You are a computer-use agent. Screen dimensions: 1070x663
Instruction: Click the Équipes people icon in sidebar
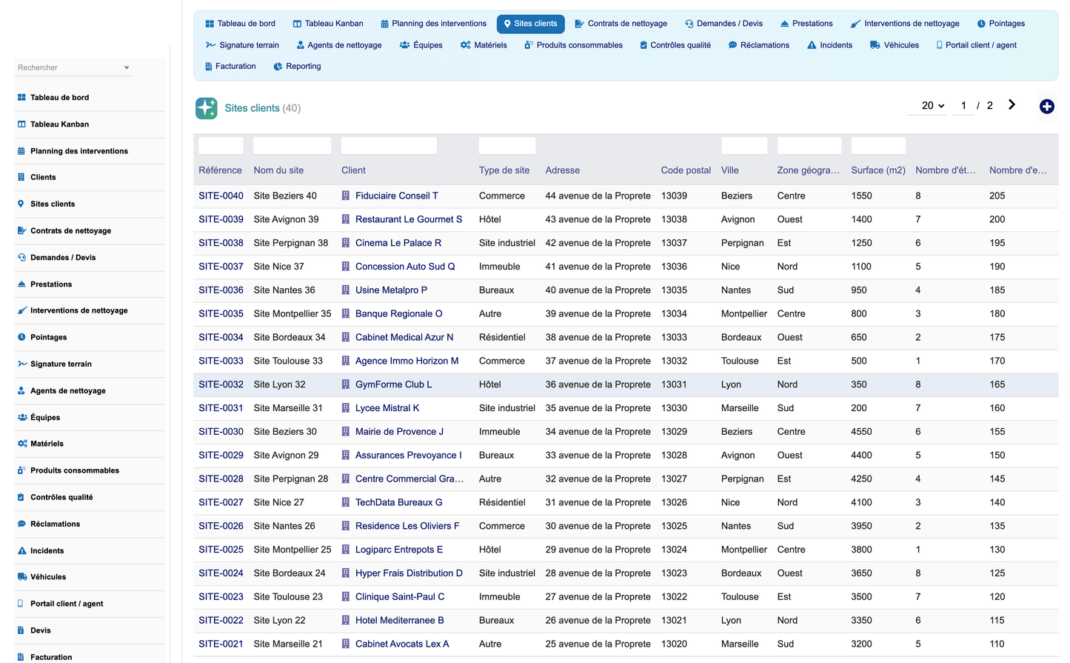22,417
